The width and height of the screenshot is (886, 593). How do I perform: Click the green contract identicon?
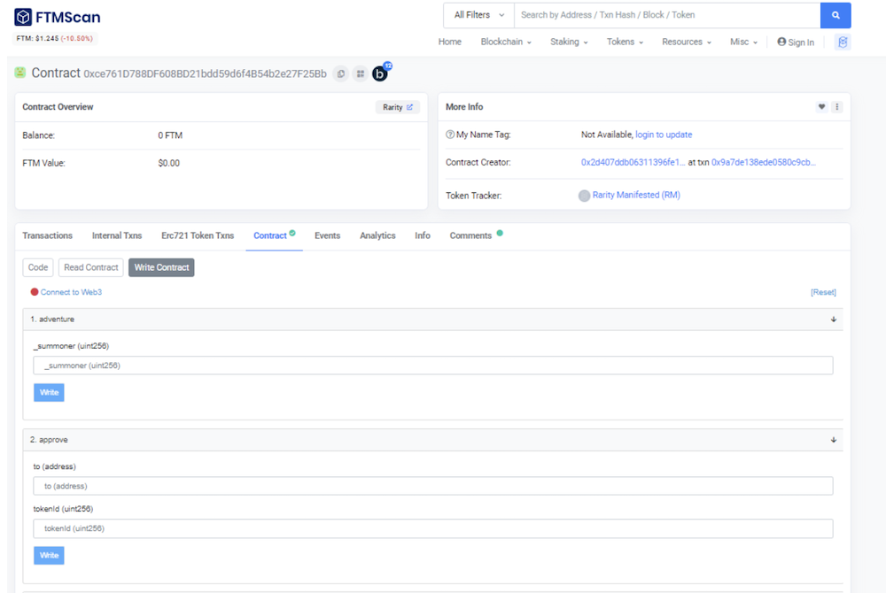20,73
